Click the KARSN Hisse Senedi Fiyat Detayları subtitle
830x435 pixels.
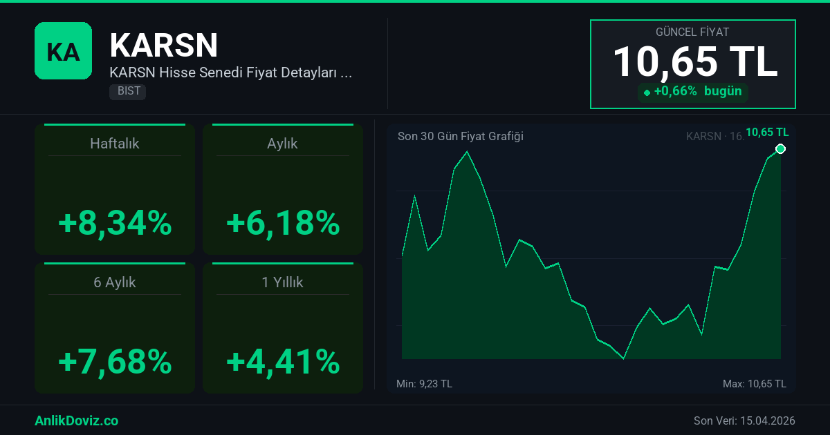231,72
